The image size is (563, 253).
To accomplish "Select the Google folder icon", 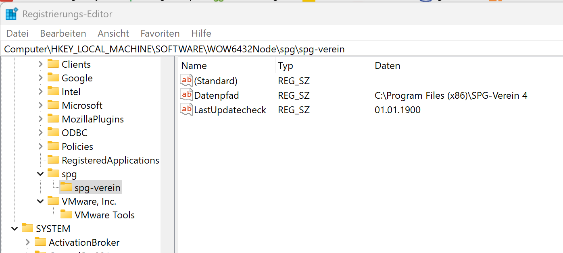I will (x=53, y=78).
